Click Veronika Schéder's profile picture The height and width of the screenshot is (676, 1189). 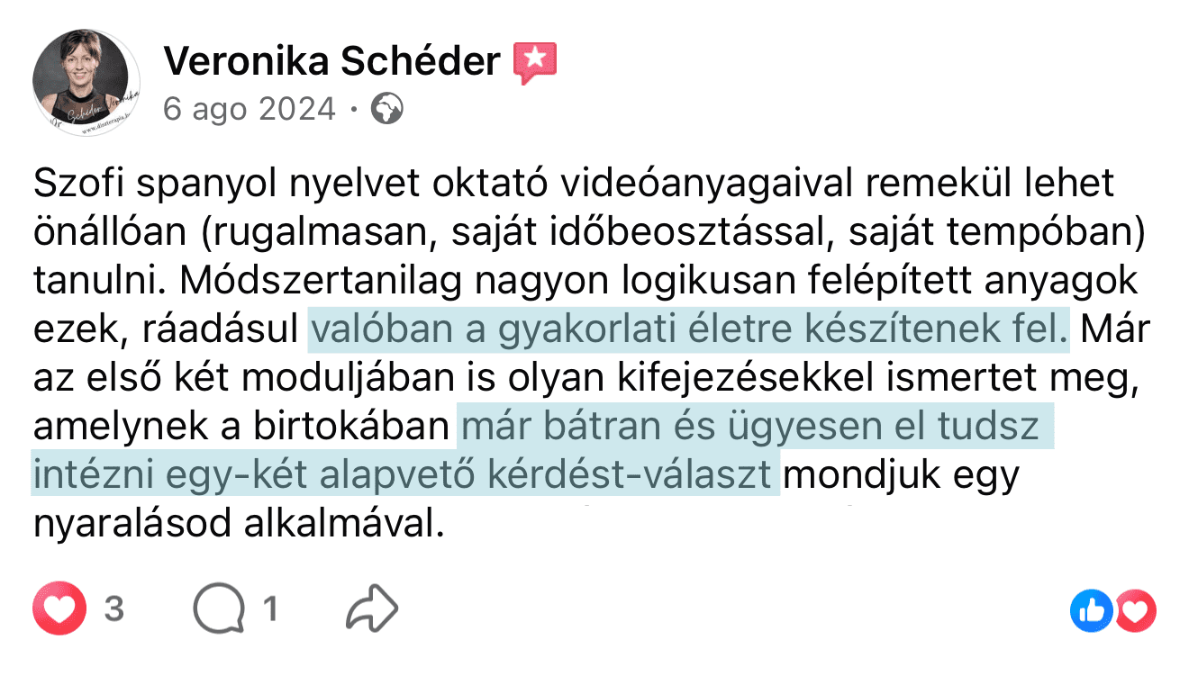(86, 83)
